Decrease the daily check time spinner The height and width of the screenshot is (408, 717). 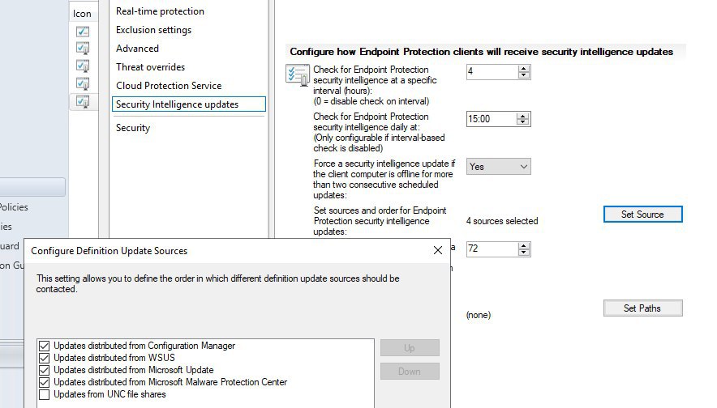pyautogui.click(x=524, y=122)
